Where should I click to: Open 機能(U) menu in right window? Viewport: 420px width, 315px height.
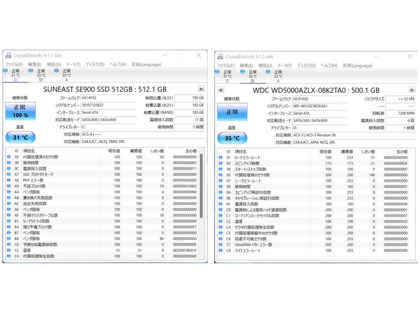pyautogui.click(x=265, y=66)
